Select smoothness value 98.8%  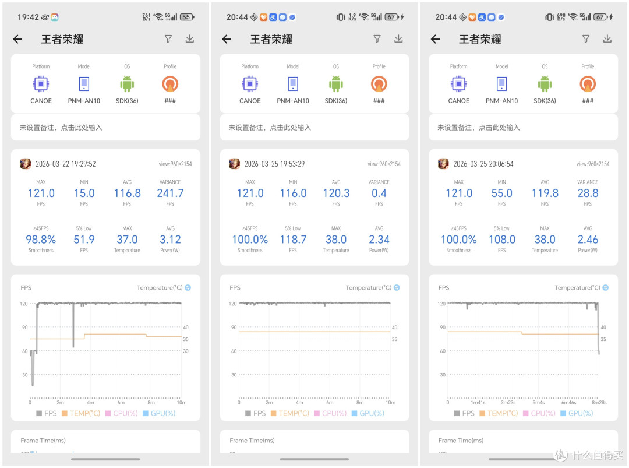pos(41,240)
